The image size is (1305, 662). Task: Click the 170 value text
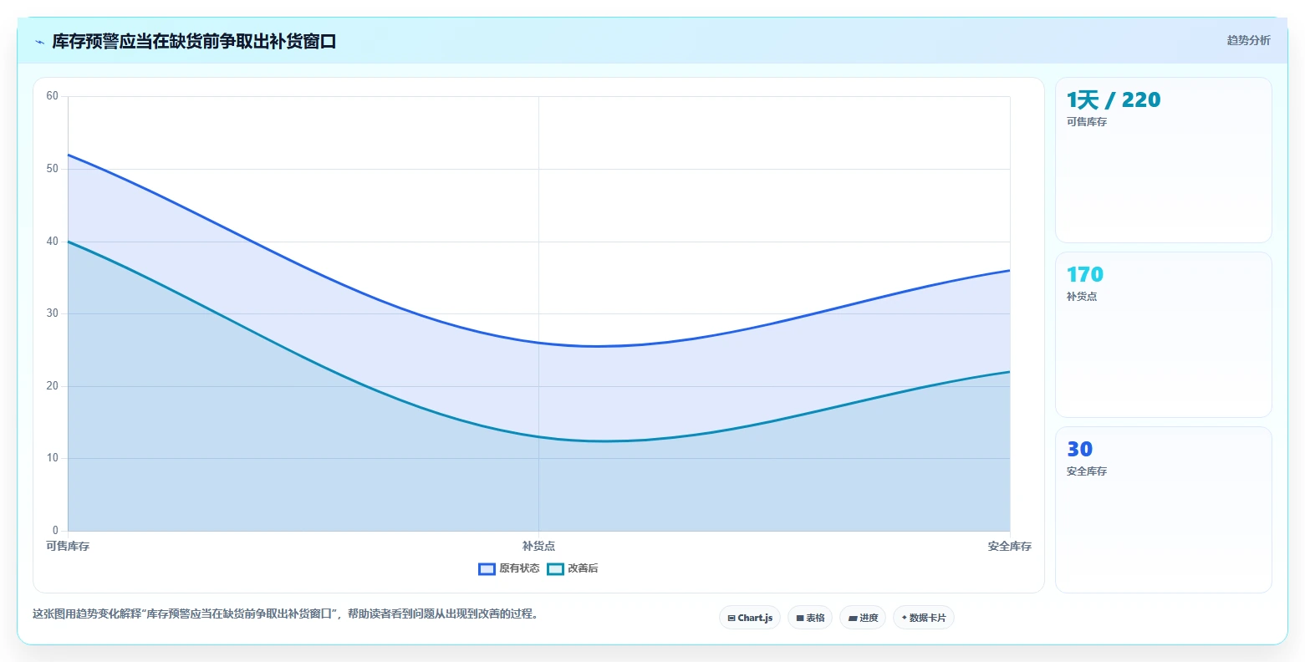(x=1085, y=275)
